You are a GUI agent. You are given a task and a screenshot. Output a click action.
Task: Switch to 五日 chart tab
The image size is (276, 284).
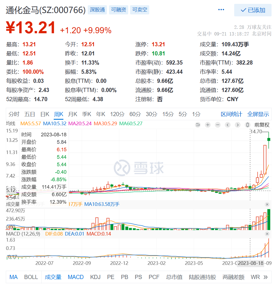(30, 114)
